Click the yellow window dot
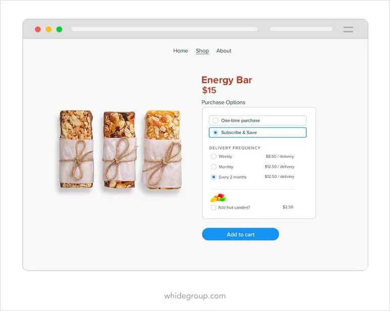 pyautogui.click(x=48, y=29)
